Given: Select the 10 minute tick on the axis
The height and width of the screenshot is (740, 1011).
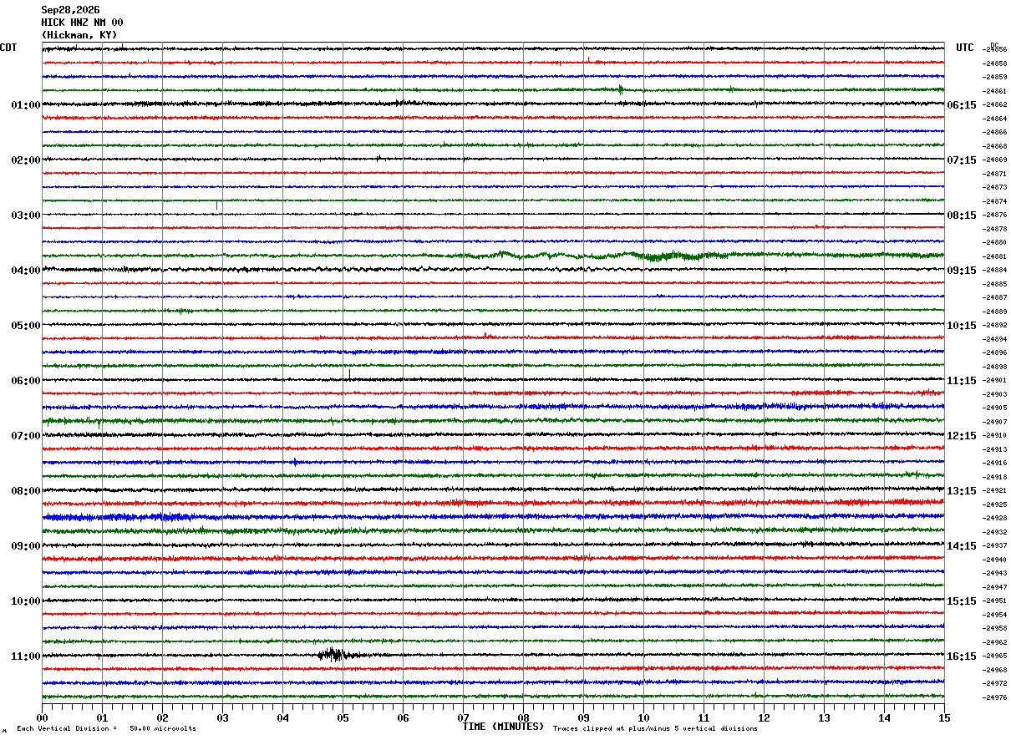Looking at the screenshot, I should (643, 717).
